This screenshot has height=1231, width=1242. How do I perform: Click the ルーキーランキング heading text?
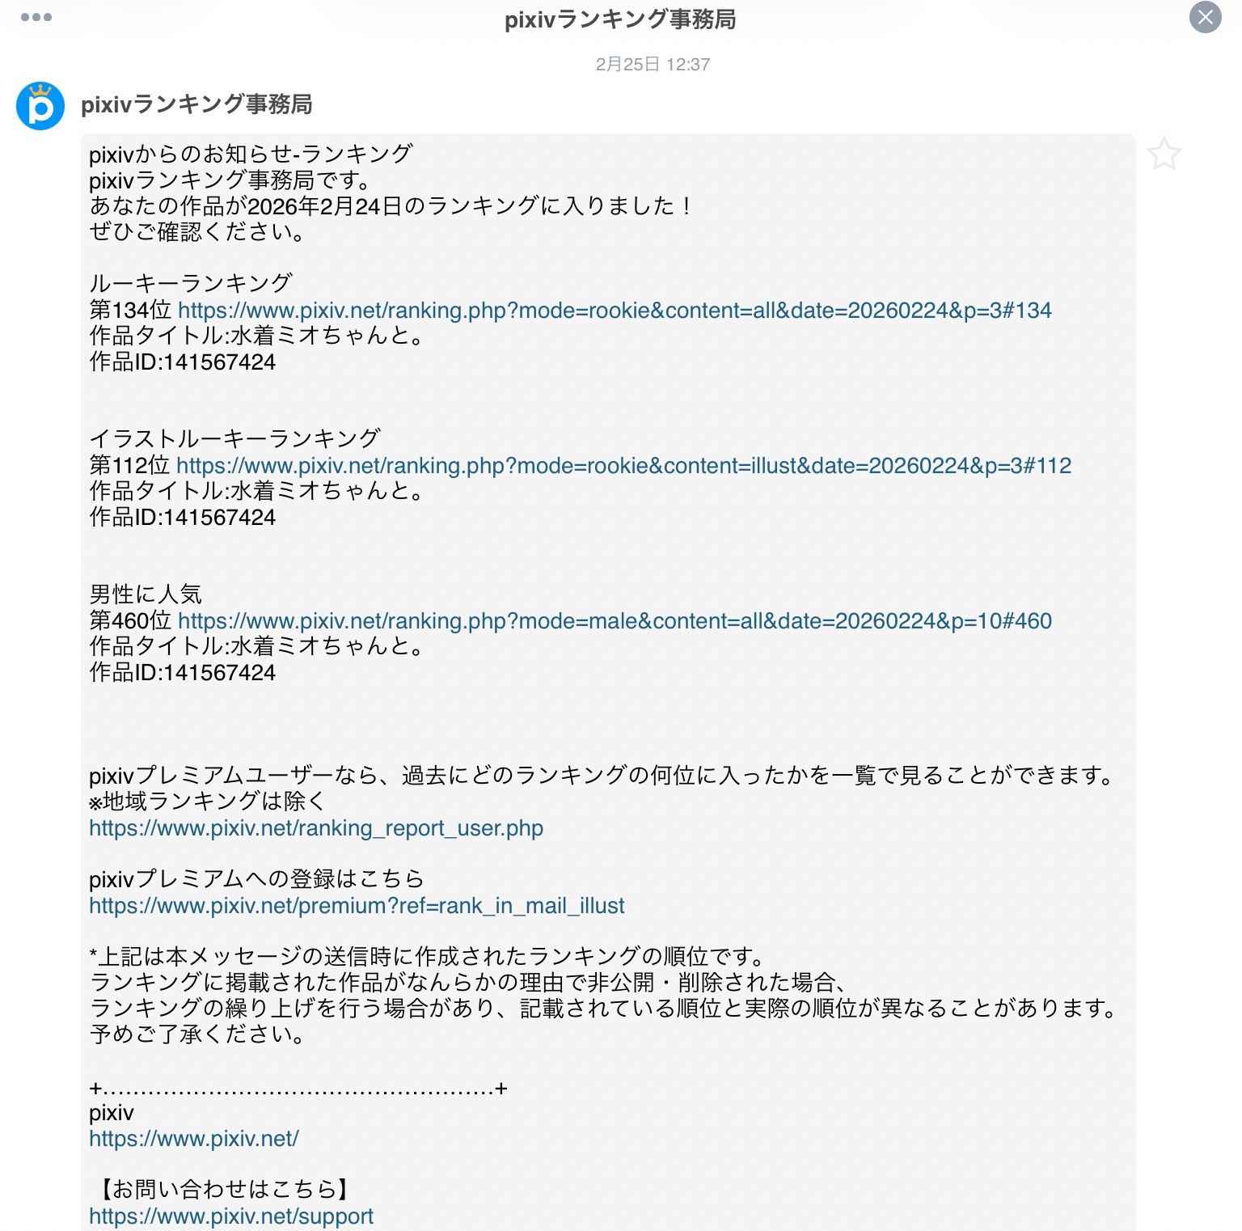click(190, 283)
